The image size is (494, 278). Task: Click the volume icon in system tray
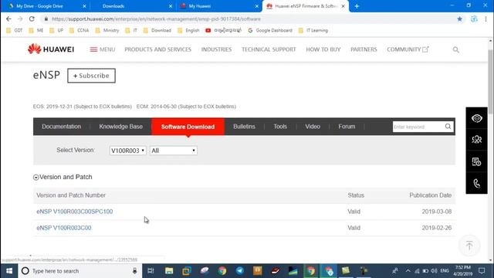(434, 271)
